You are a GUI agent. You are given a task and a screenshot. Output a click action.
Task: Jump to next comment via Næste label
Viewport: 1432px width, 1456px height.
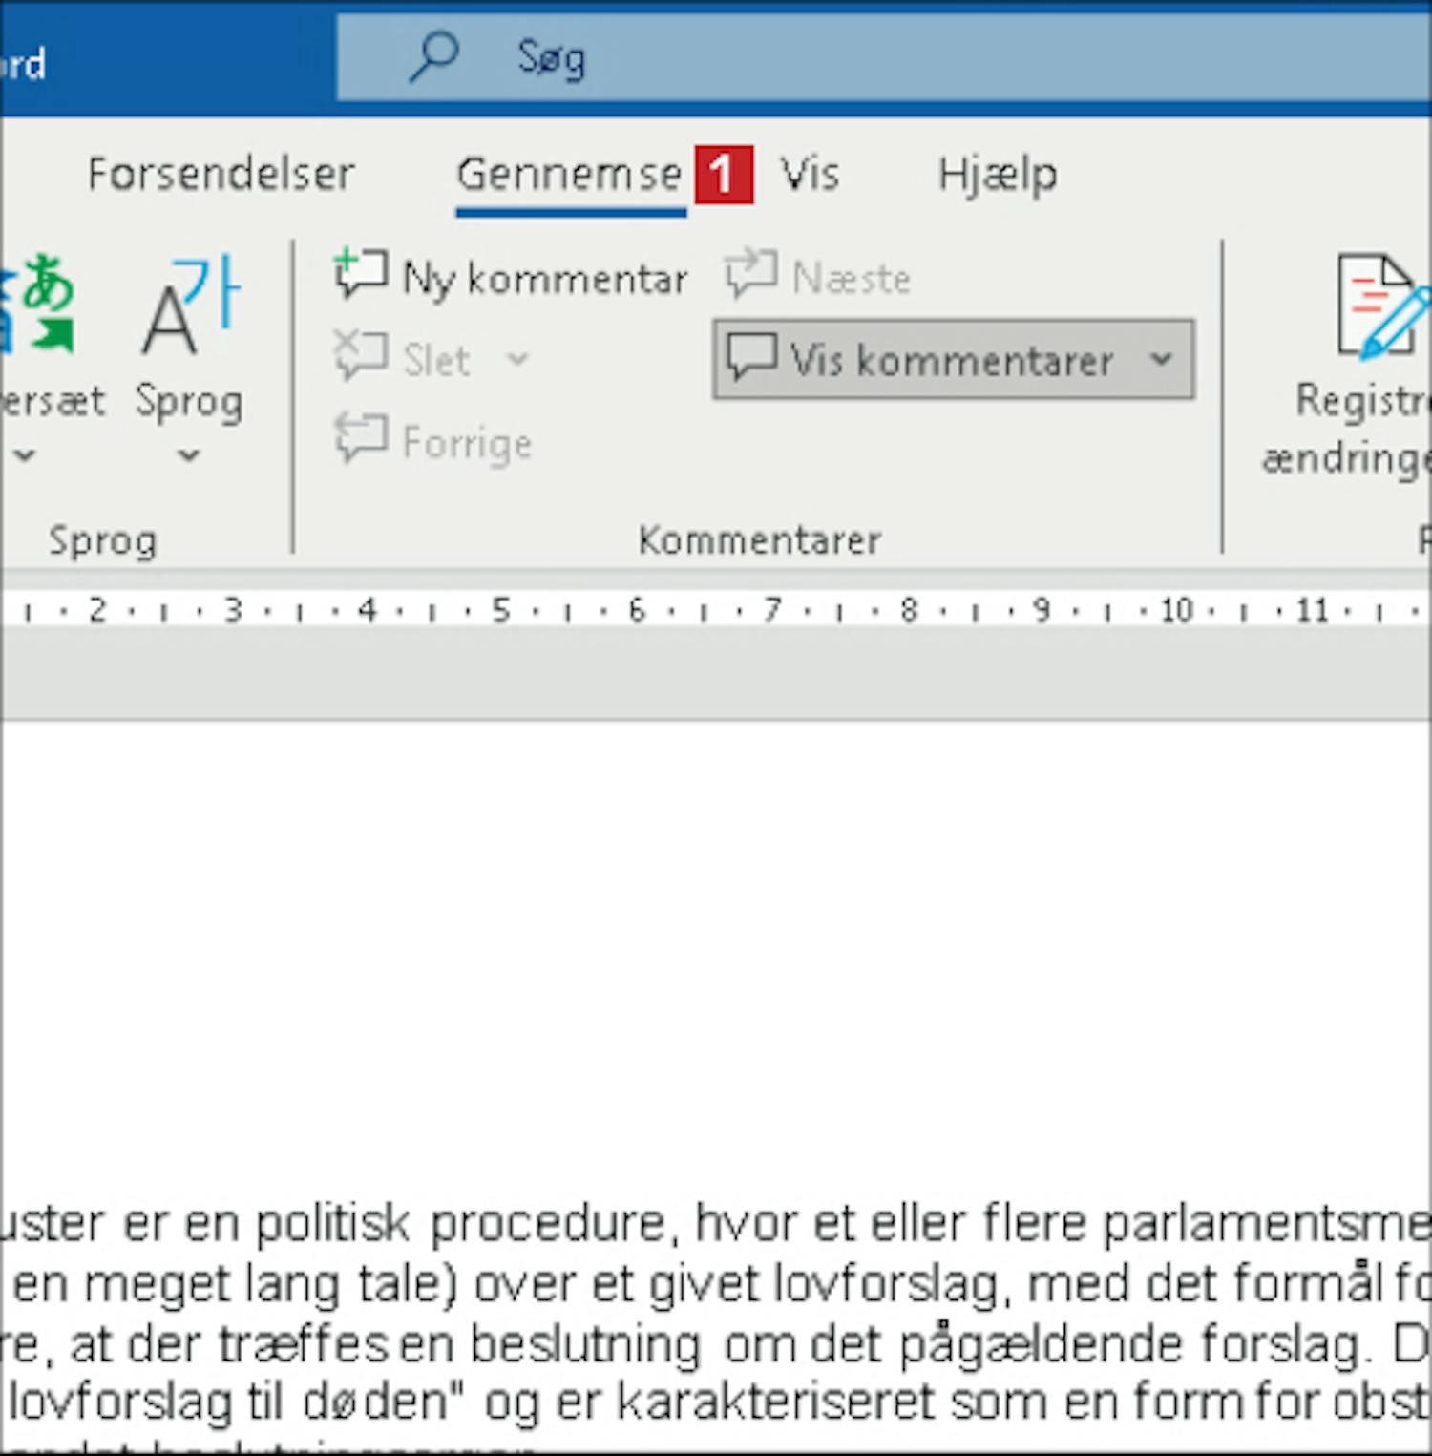(x=852, y=279)
